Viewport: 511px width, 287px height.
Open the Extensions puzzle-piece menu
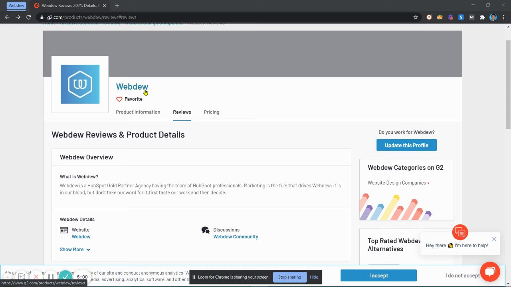[482, 17]
